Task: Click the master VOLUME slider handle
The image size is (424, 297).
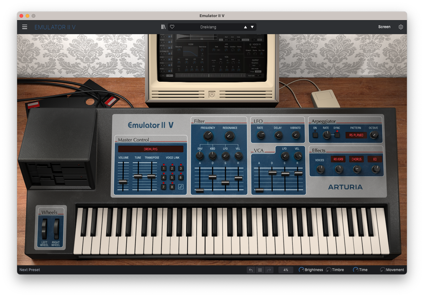Action: (123, 182)
